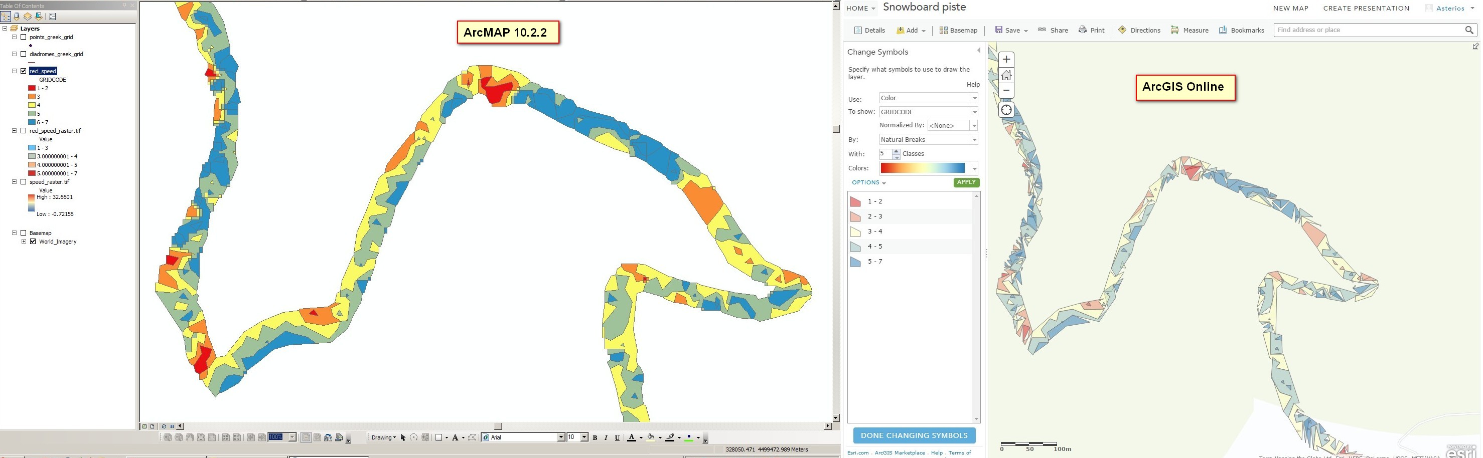Click the Line Color icon
The height and width of the screenshot is (458, 1483).
point(670,438)
